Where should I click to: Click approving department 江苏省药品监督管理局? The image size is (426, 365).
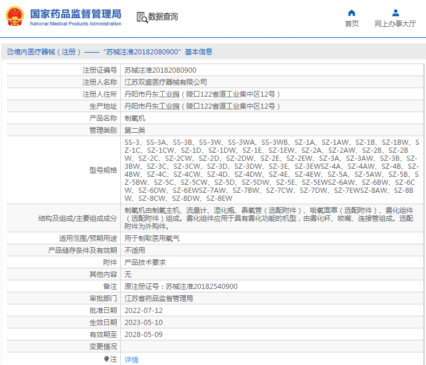(x=159, y=299)
